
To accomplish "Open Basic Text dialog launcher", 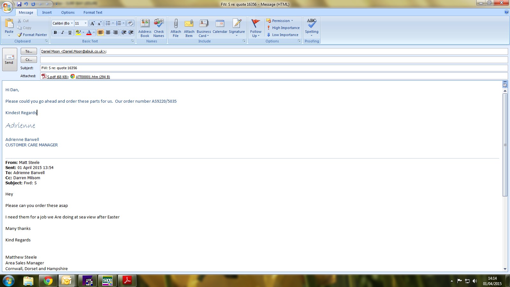I will tap(133, 41).
